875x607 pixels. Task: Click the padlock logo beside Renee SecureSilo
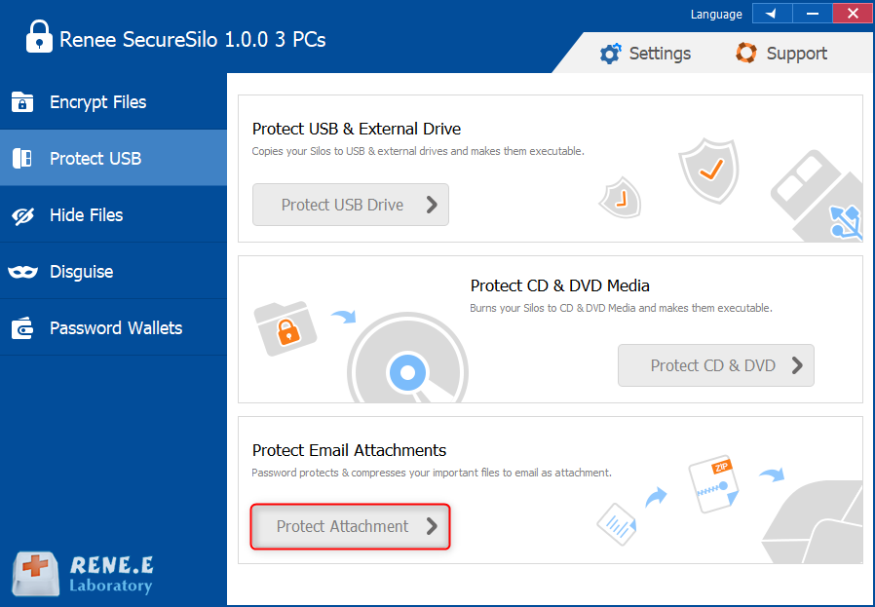(x=39, y=36)
